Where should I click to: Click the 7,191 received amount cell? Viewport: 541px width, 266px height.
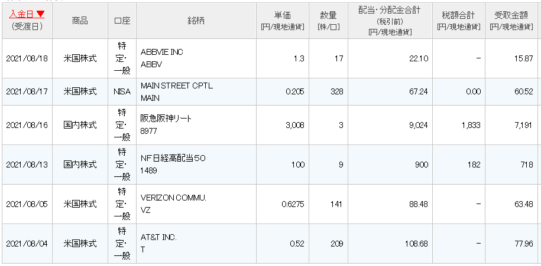(511, 125)
